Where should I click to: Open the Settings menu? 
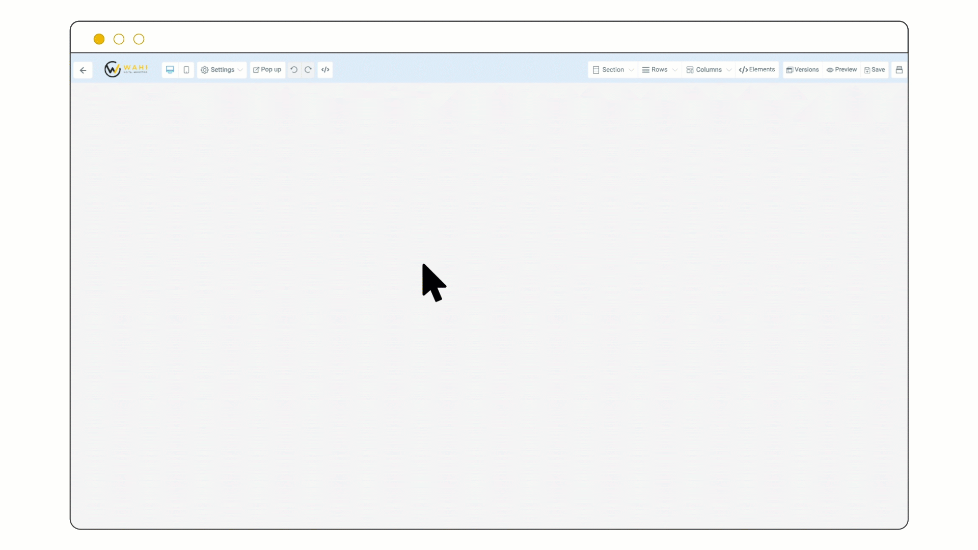222,69
